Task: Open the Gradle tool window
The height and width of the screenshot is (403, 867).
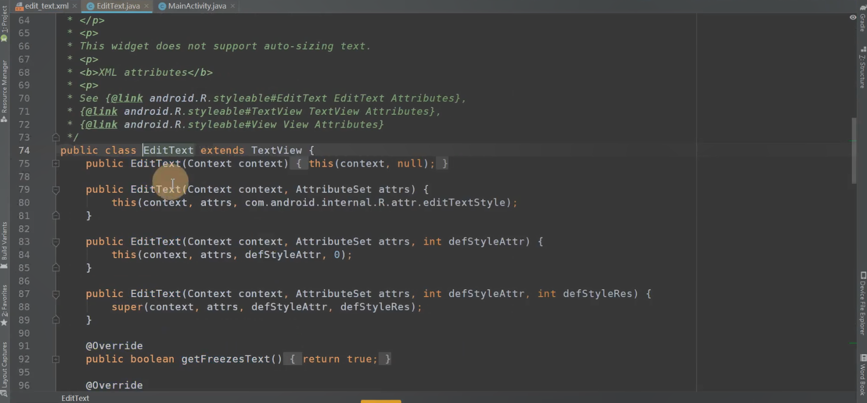Action: (862, 19)
